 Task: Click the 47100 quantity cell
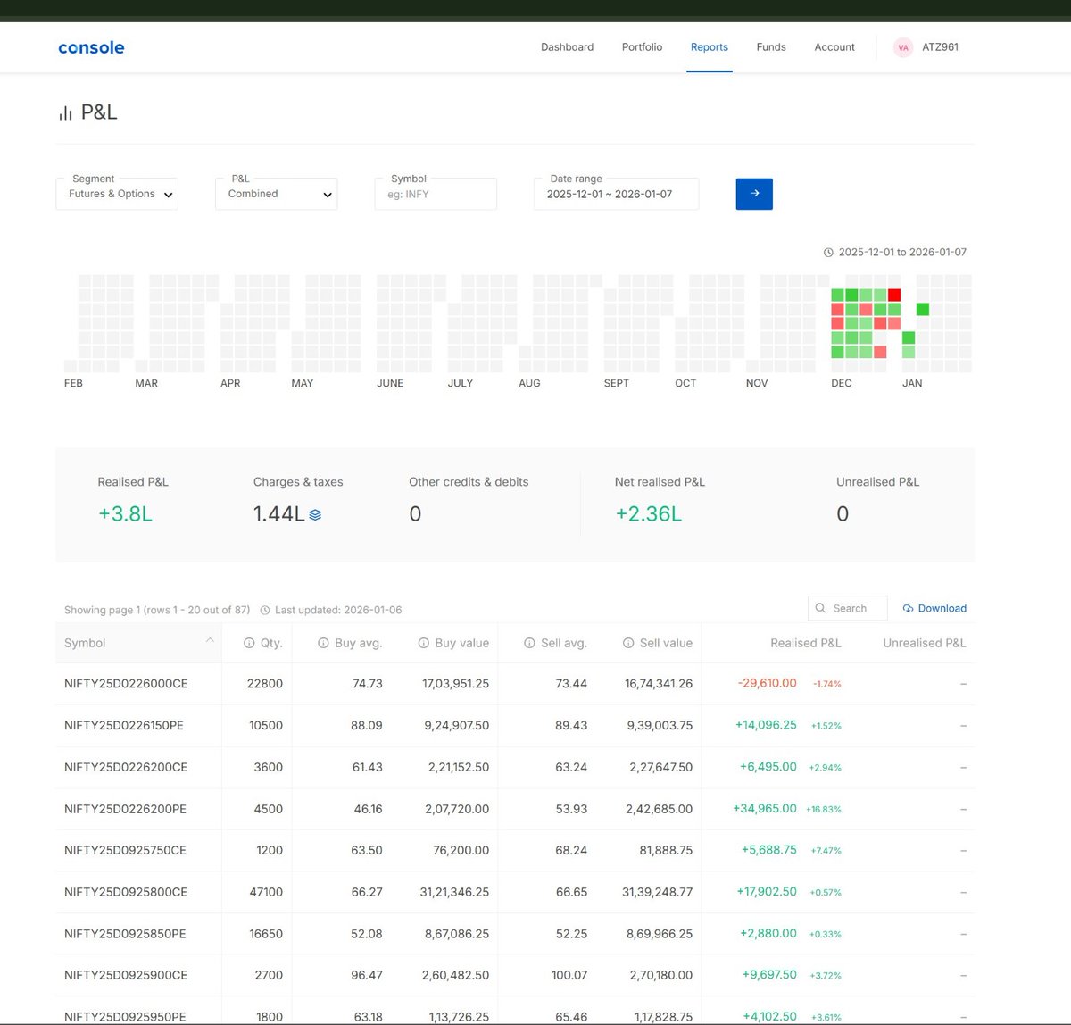click(x=266, y=892)
